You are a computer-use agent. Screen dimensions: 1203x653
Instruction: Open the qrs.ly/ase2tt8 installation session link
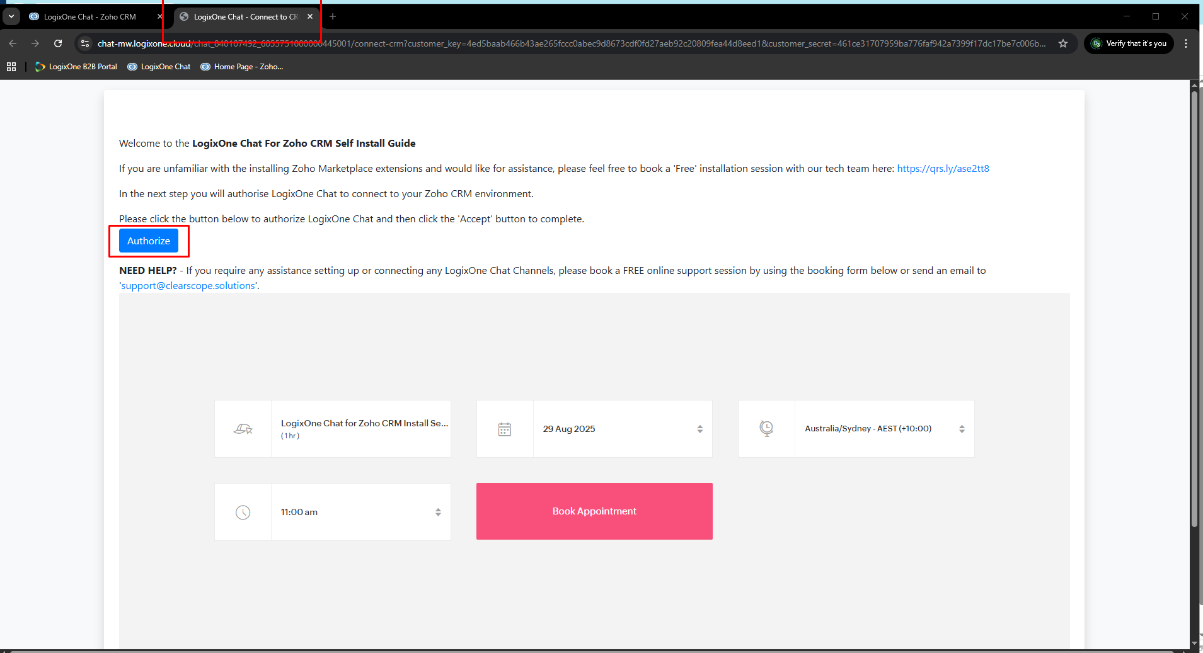click(943, 169)
